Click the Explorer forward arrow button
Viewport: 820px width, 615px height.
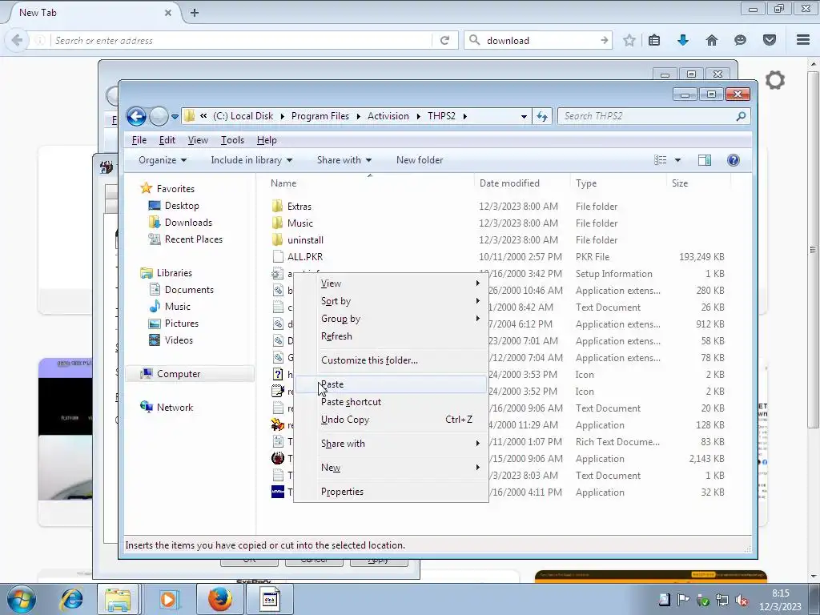pos(159,116)
